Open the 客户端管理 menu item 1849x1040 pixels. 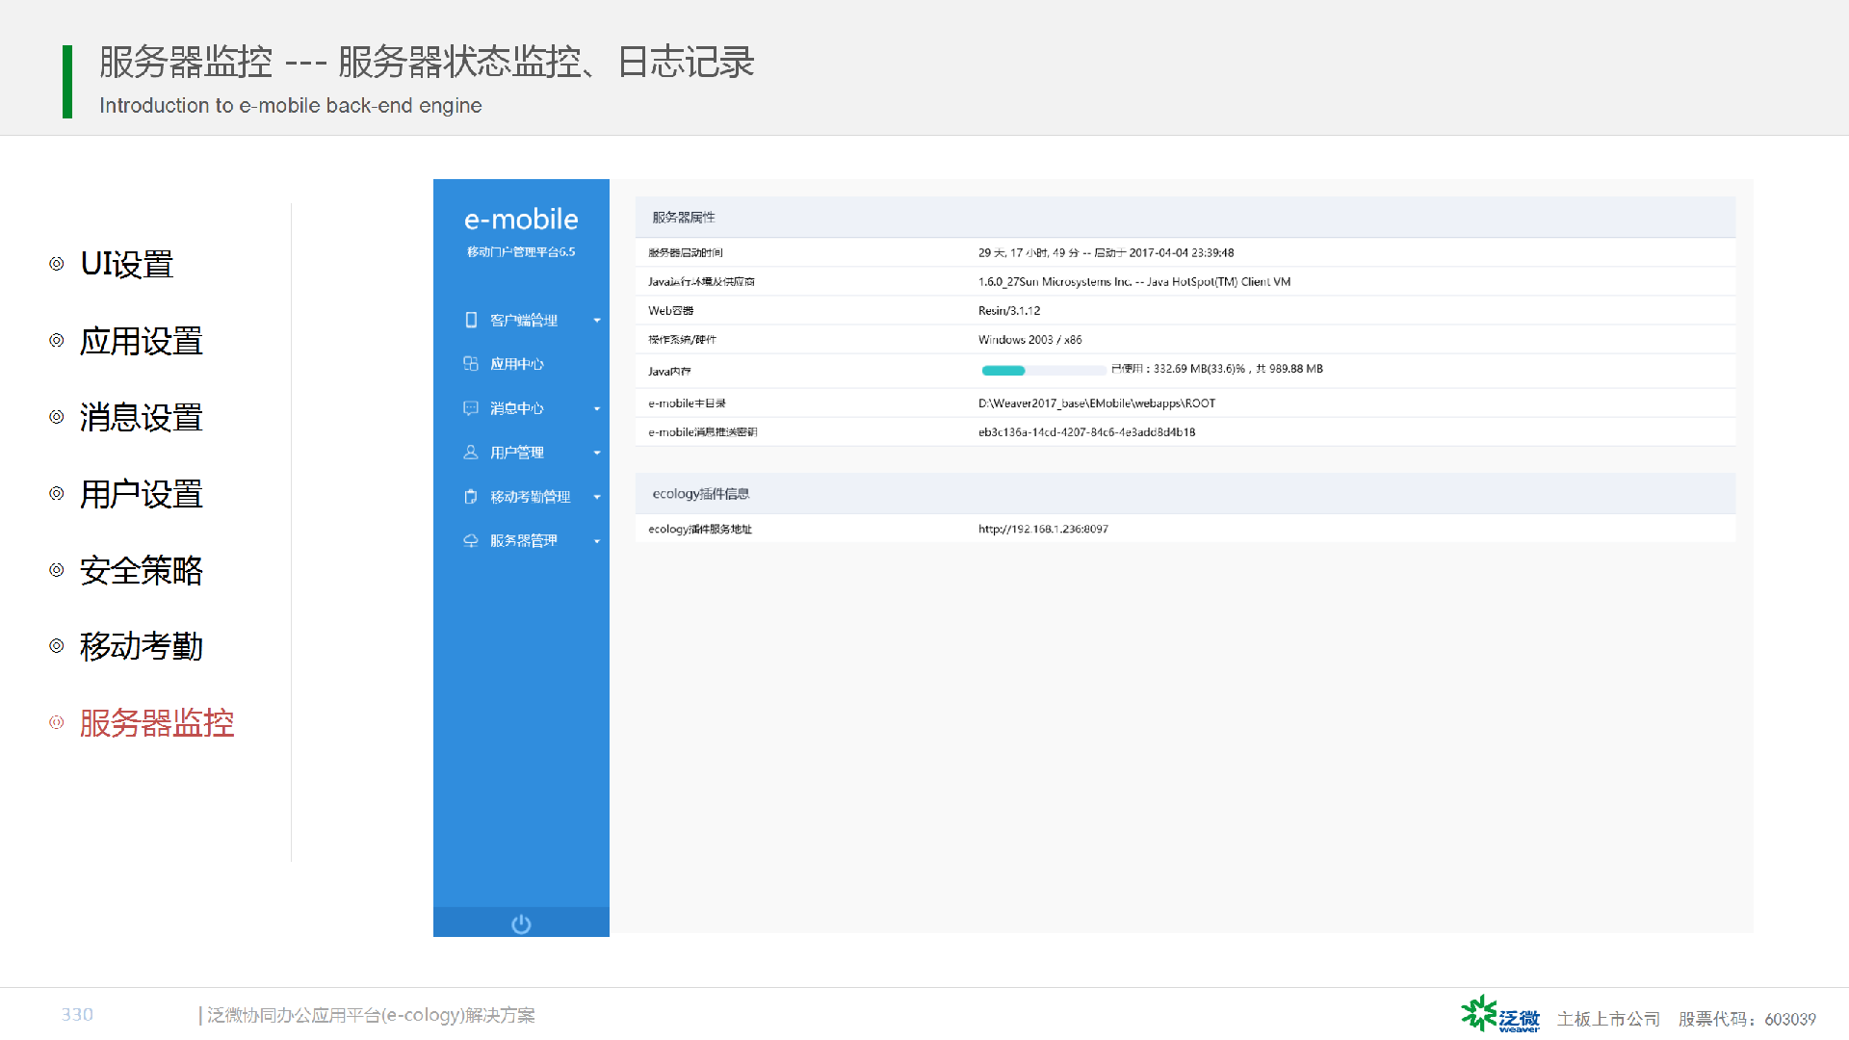523,320
